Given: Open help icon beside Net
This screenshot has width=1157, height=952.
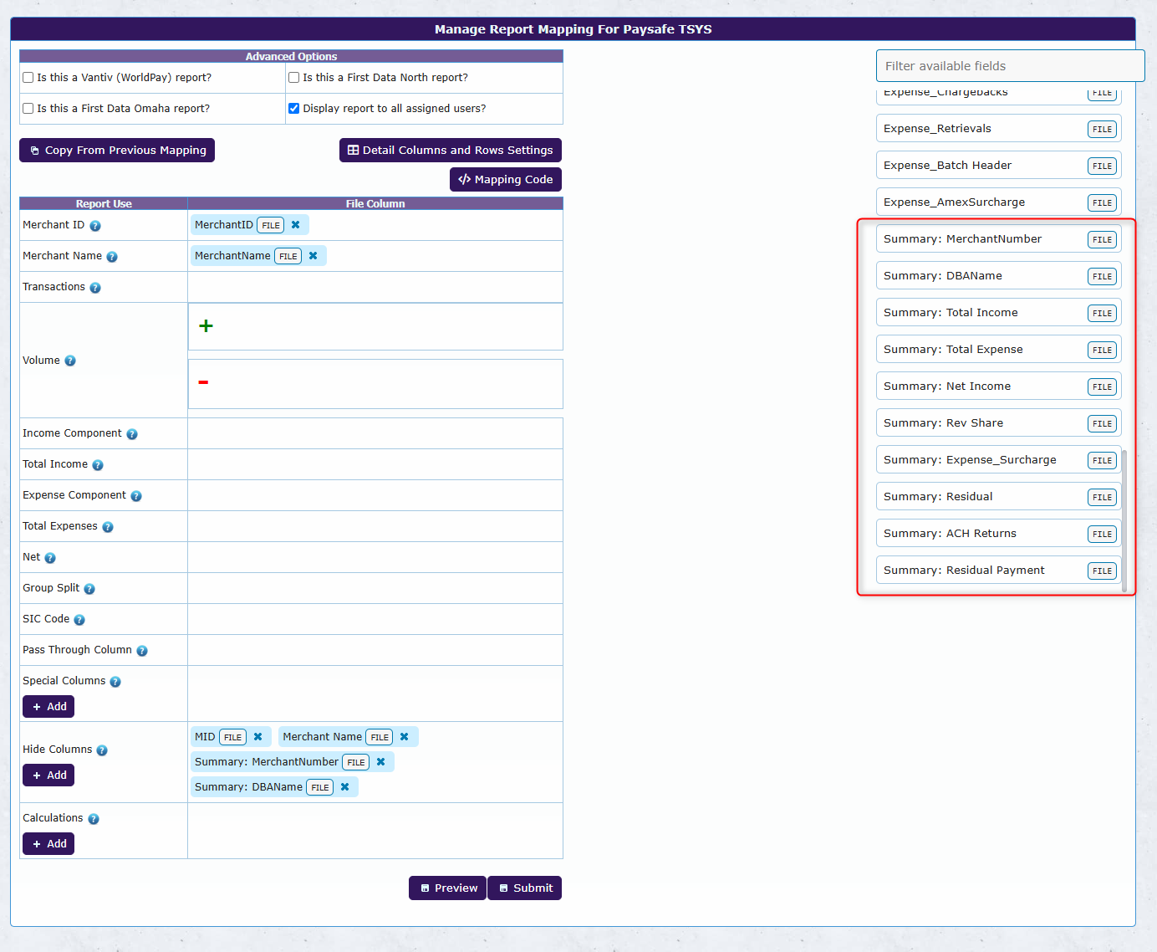Looking at the screenshot, I should [50, 558].
